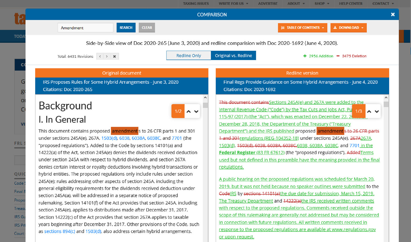Click the original document scrollbar thumb
The width and height of the screenshot is (411, 242).
pyautogui.click(x=205, y=105)
